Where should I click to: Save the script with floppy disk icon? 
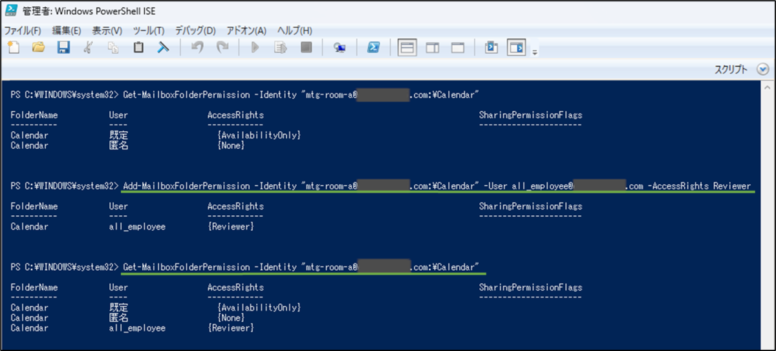point(63,47)
